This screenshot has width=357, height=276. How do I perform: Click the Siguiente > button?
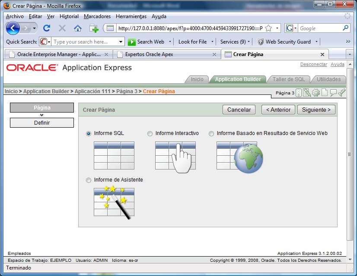(x=316, y=110)
